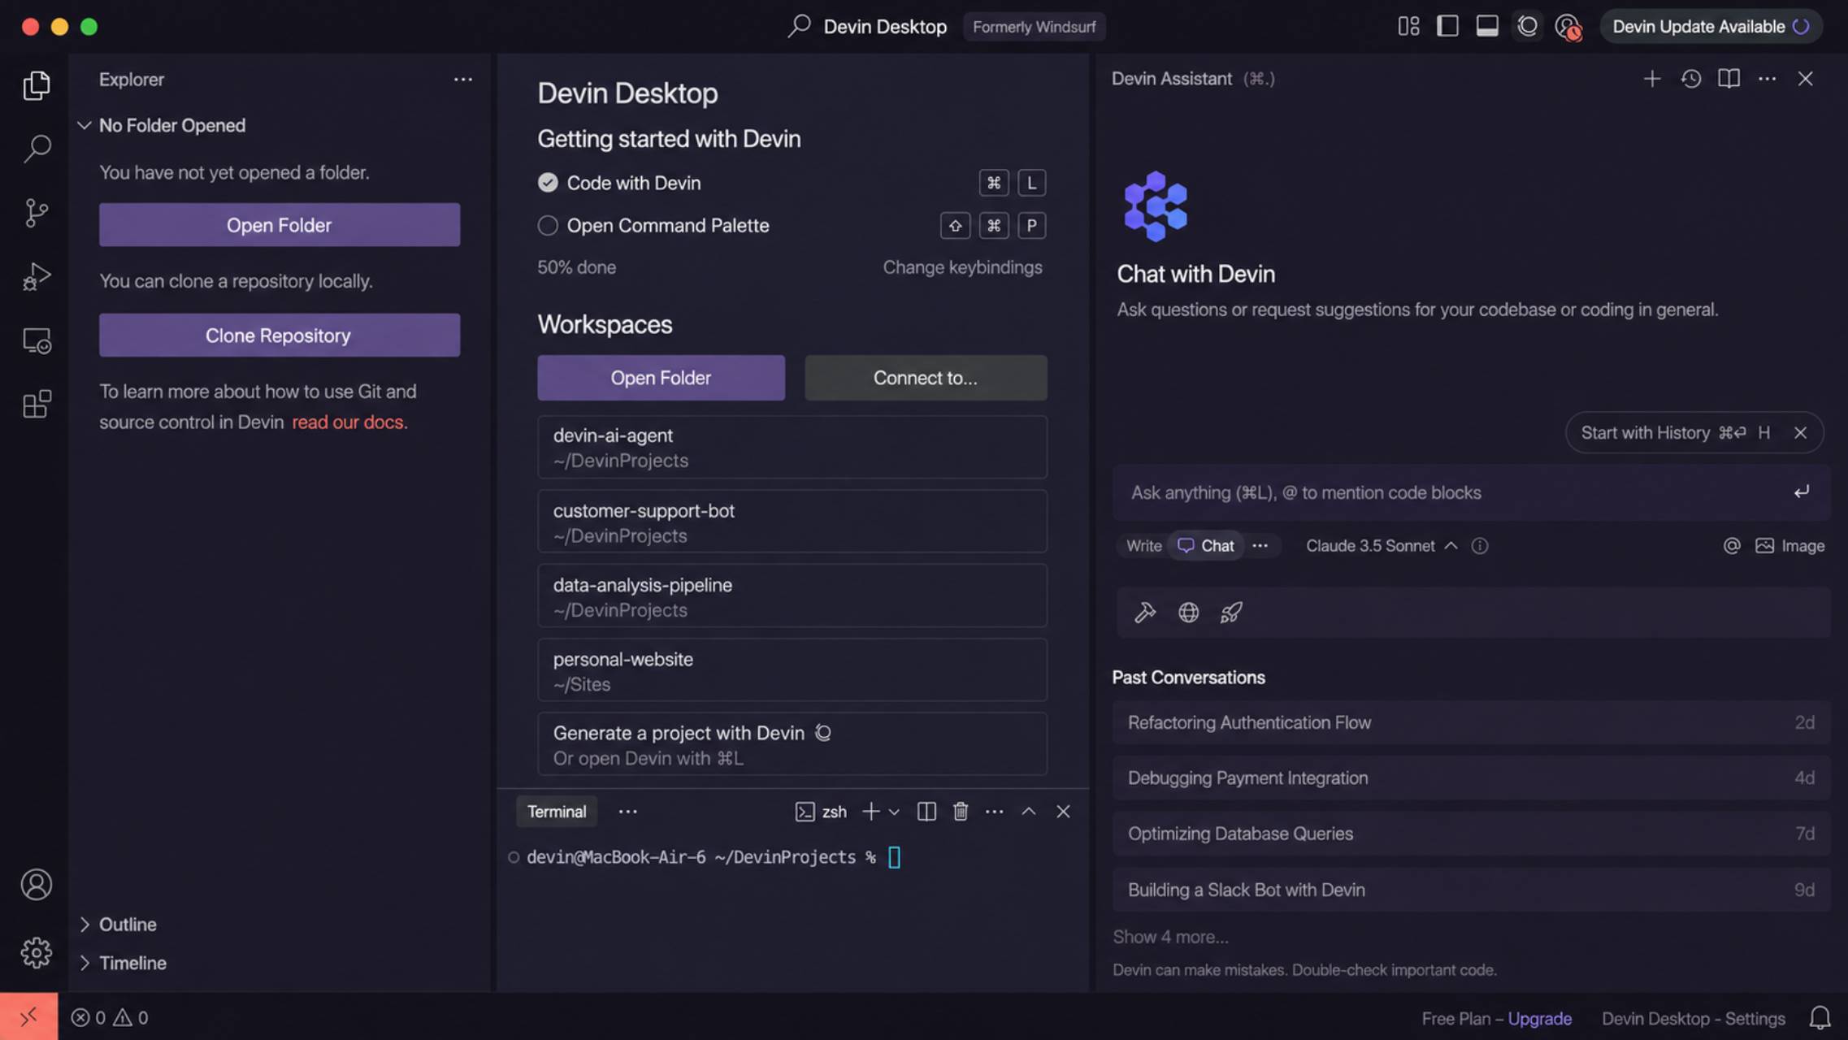Open the Source Control view
1848x1040 pixels.
(x=36, y=213)
